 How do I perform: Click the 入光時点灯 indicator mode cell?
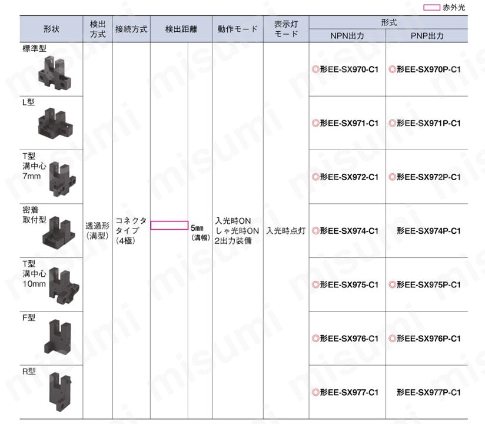286,231
